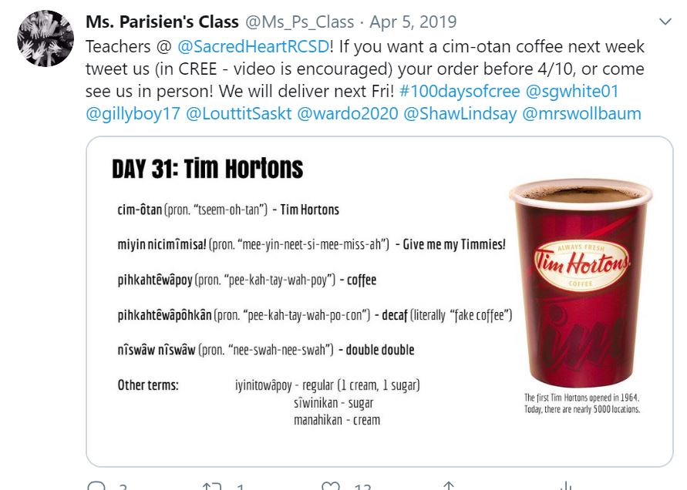Viewport: 687px width, 490px height.
Task: Open the @gillyboy17 mention
Action: click(133, 113)
